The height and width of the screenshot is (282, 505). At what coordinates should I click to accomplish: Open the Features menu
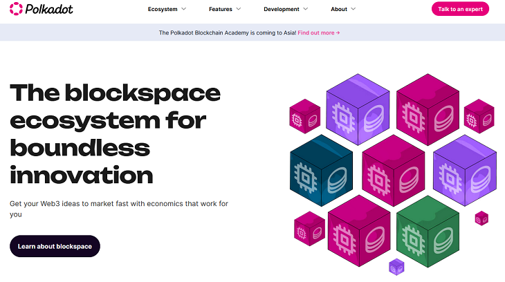(221, 9)
